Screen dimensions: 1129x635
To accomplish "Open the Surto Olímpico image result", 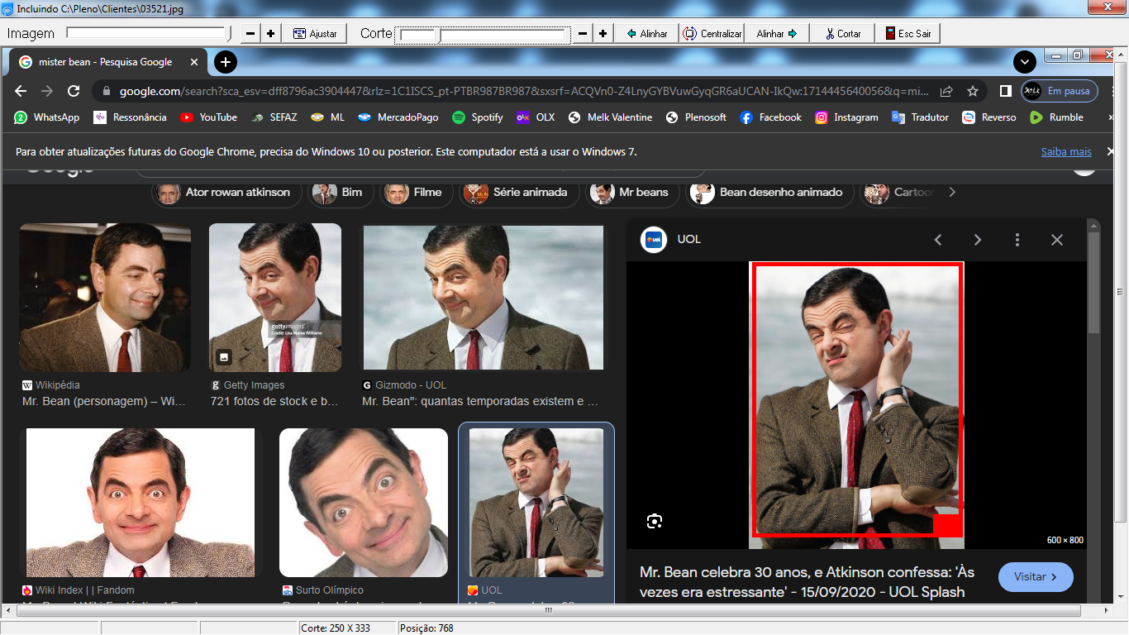I will 364,503.
